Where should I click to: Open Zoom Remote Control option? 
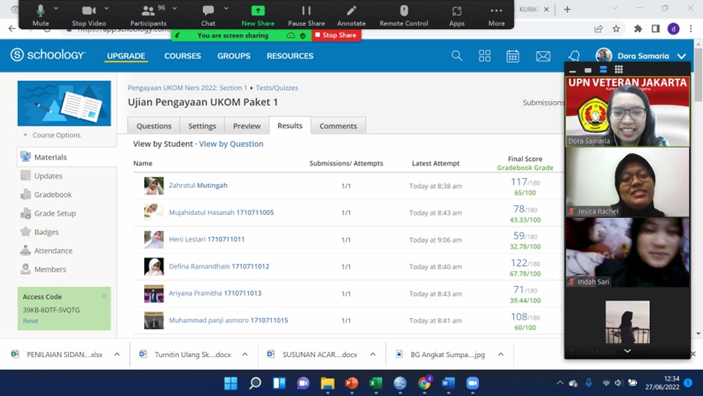[x=404, y=14]
